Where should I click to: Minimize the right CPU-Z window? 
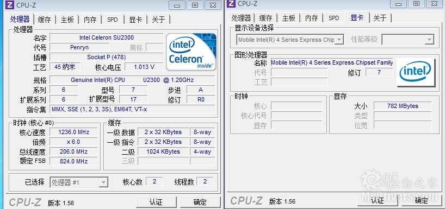[x=398, y=4]
